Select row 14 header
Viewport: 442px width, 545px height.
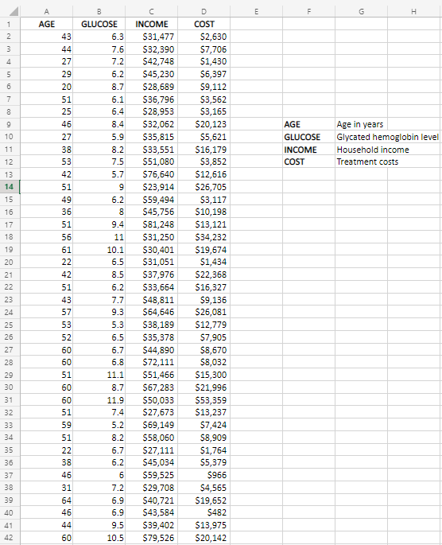point(10,187)
